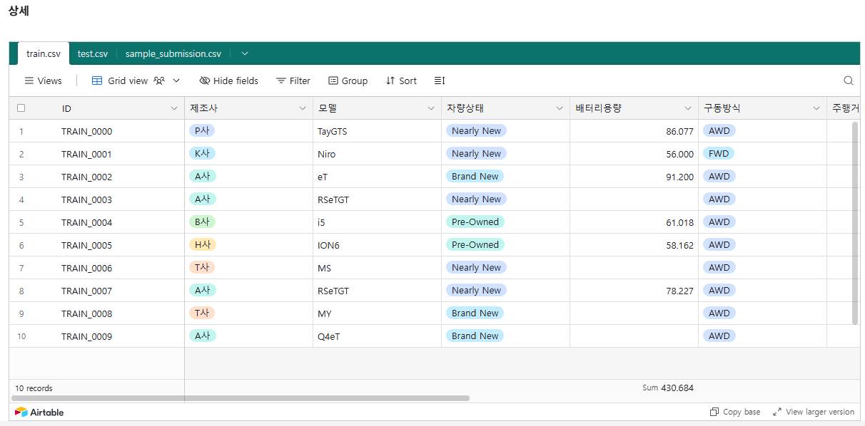Viewport: 865px width, 426px height.
Task: Click the Grid view icon
Action: 97,80
